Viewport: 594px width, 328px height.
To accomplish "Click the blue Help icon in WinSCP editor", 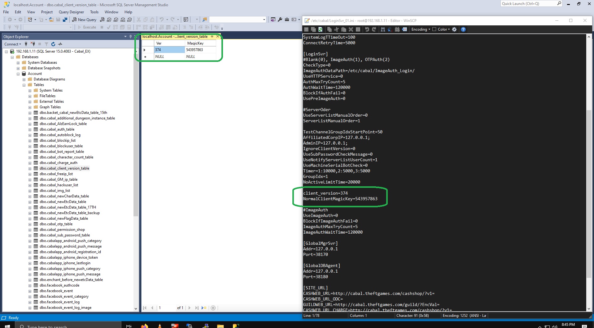I will click(x=463, y=29).
